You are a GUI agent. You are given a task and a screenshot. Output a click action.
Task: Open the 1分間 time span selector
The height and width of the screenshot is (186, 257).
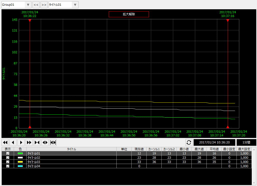click(246, 142)
